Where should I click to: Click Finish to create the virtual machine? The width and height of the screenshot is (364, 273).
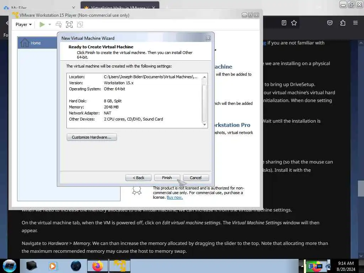167,178
